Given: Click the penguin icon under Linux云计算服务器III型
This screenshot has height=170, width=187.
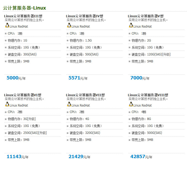Looking at the screenshot, I should pos(7,25).
